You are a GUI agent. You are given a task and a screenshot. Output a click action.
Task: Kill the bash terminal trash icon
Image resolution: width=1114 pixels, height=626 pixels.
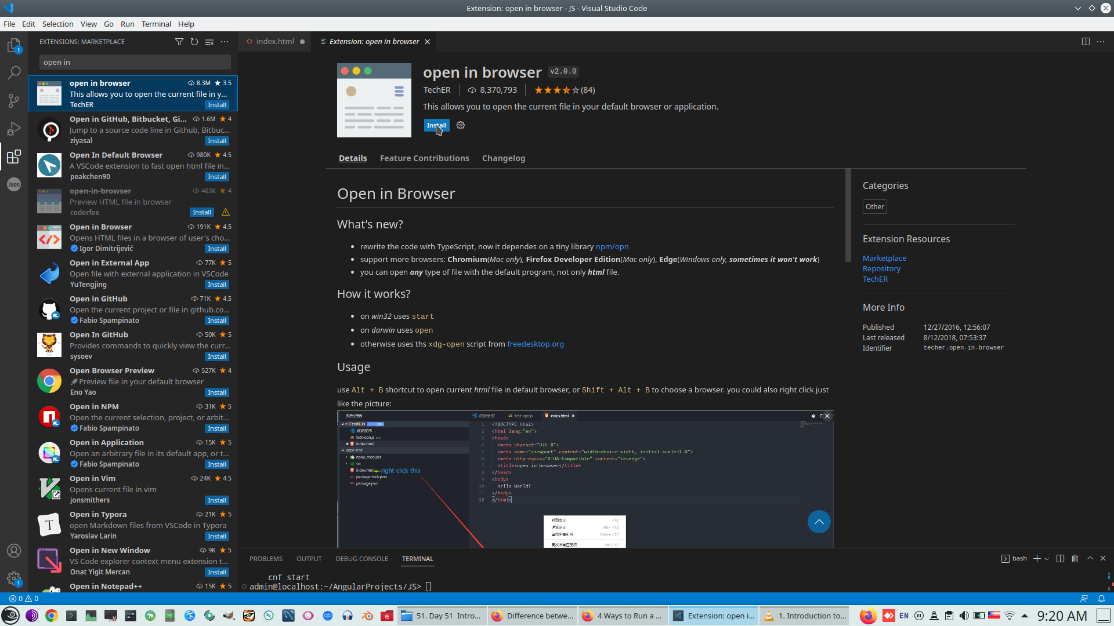[x=1075, y=558]
